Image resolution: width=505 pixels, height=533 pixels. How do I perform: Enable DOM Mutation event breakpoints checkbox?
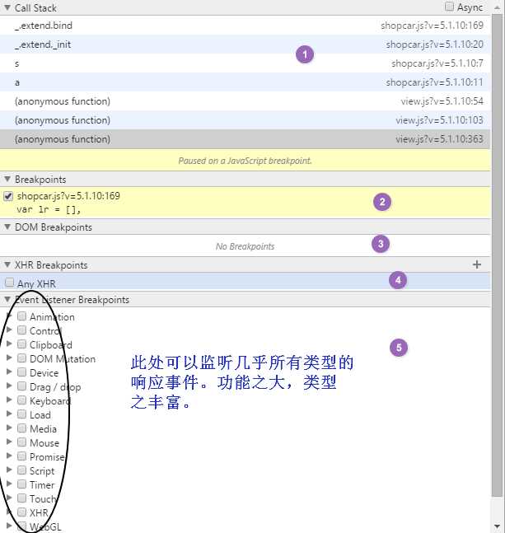[21, 358]
